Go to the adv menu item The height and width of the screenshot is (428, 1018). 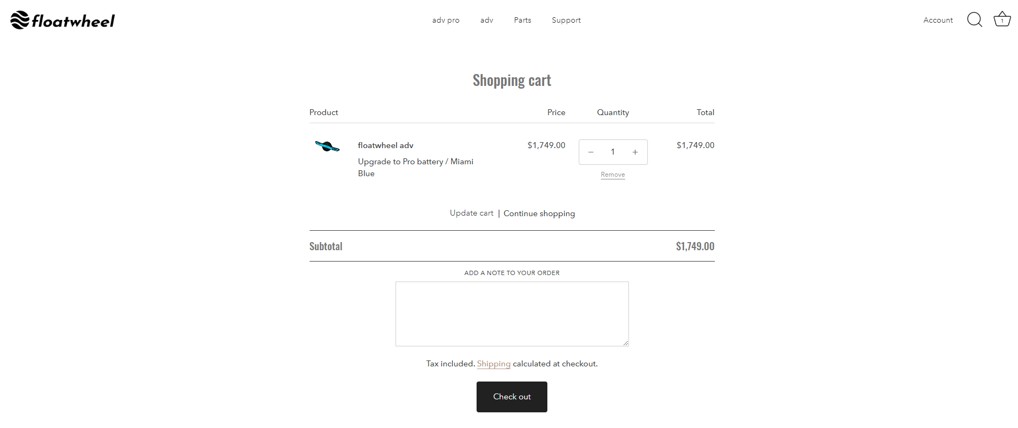tap(487, 21)
